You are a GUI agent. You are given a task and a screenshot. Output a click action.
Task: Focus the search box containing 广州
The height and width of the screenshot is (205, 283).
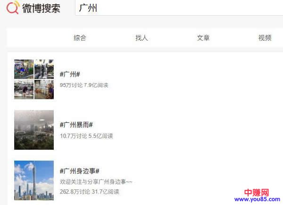pyautogui.click(x=179, y=9)
